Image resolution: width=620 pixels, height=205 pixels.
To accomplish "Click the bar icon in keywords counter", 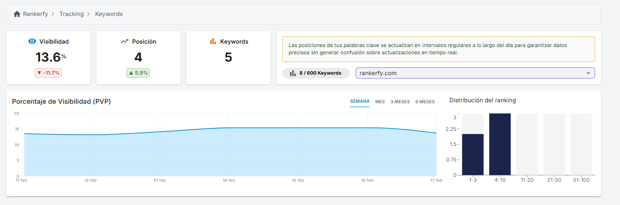I will 293,73.
